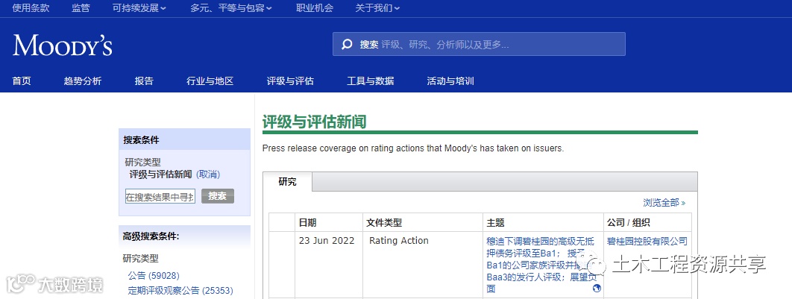
Task: Expand the 可持续发展 dropdown
Action: (x=139, y=8)
